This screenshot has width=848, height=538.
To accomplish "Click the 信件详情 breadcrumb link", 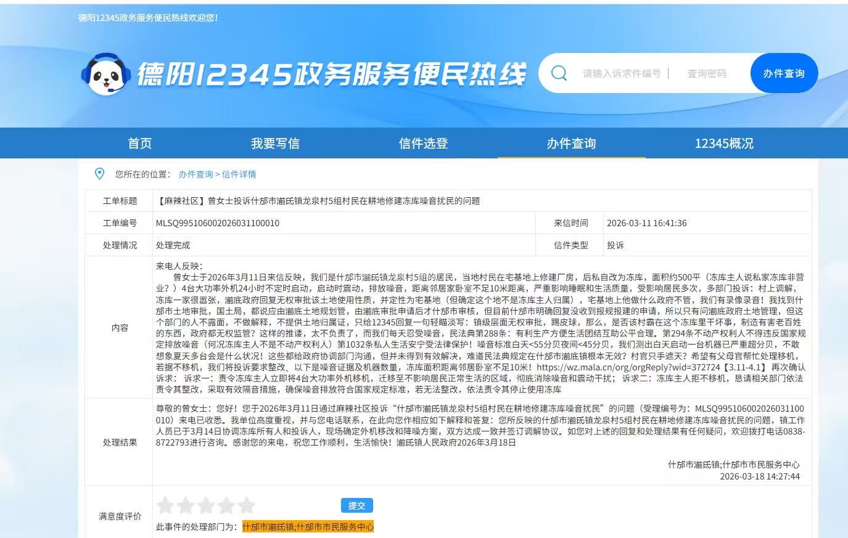I will pyautogui.click(x=239, y=174).
